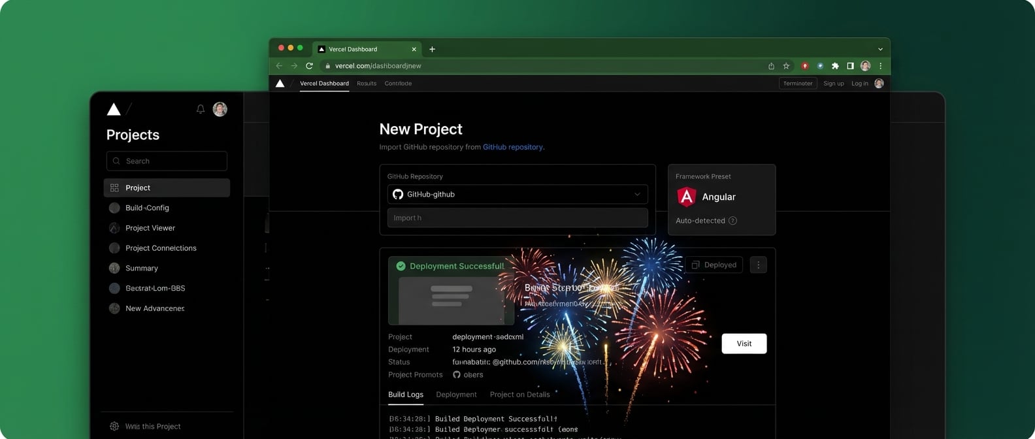
Task: Follow the GitHub repository link
Action: 512,147
